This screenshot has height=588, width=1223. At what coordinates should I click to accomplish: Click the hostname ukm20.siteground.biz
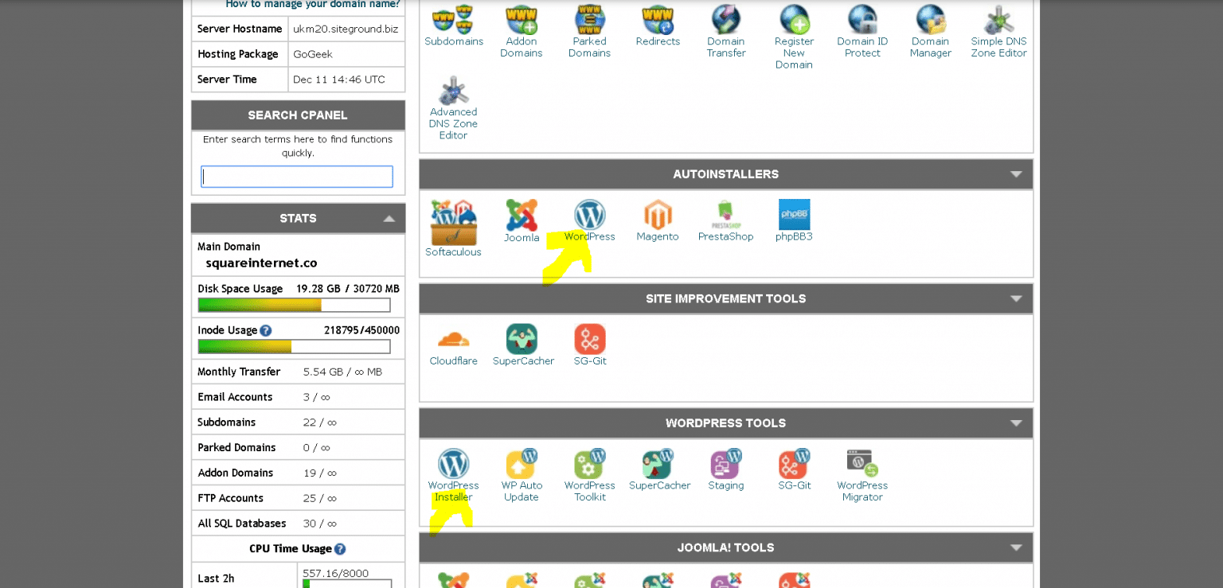point(346,29)
